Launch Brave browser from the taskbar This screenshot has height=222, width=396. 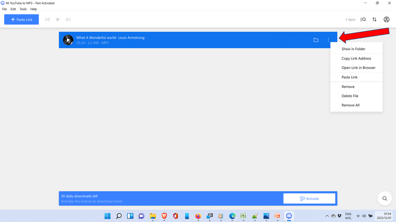164,216
